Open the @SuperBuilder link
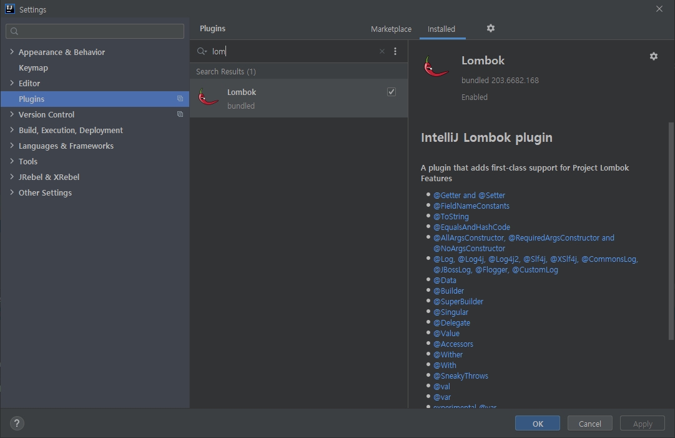This screenshot has width=675, height=438. [x=458, y=301]
